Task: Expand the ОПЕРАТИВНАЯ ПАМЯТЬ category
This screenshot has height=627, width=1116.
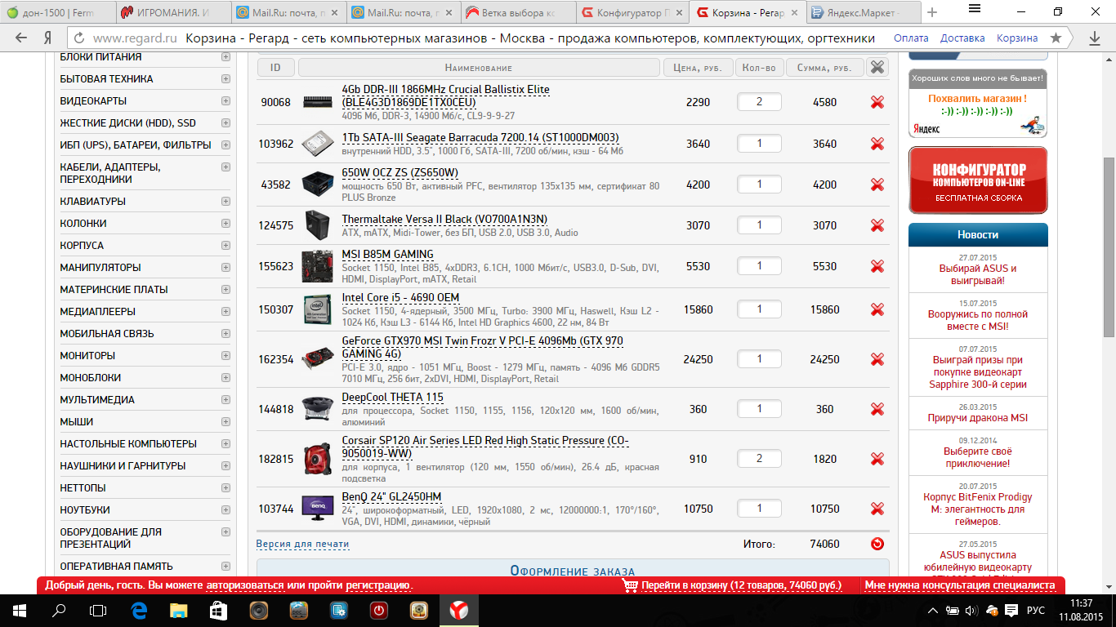Action: tap(225, 567)
